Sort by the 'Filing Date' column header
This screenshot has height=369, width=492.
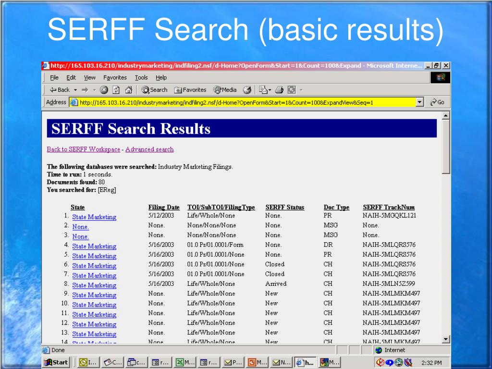click(164, 208)
